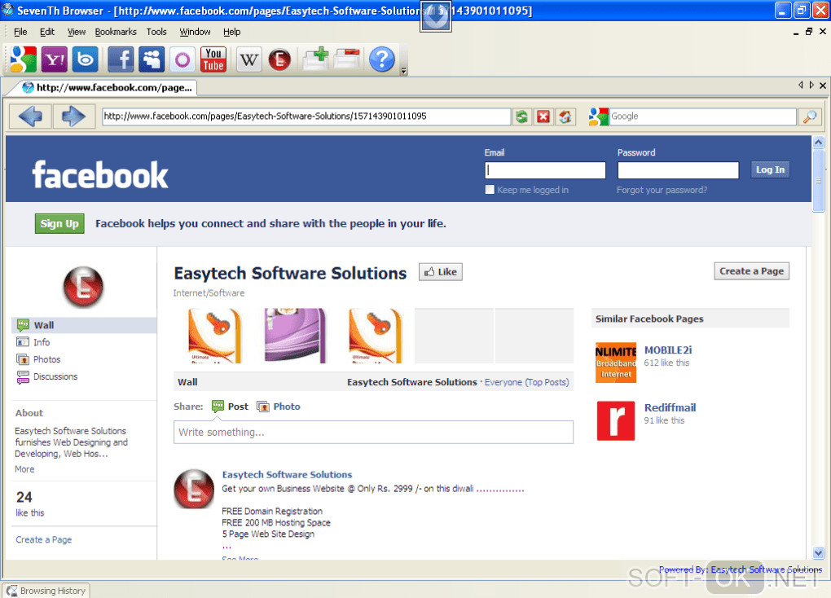Expand About text with More link
This screenshot has height=598, width=831.
[24, 469]
